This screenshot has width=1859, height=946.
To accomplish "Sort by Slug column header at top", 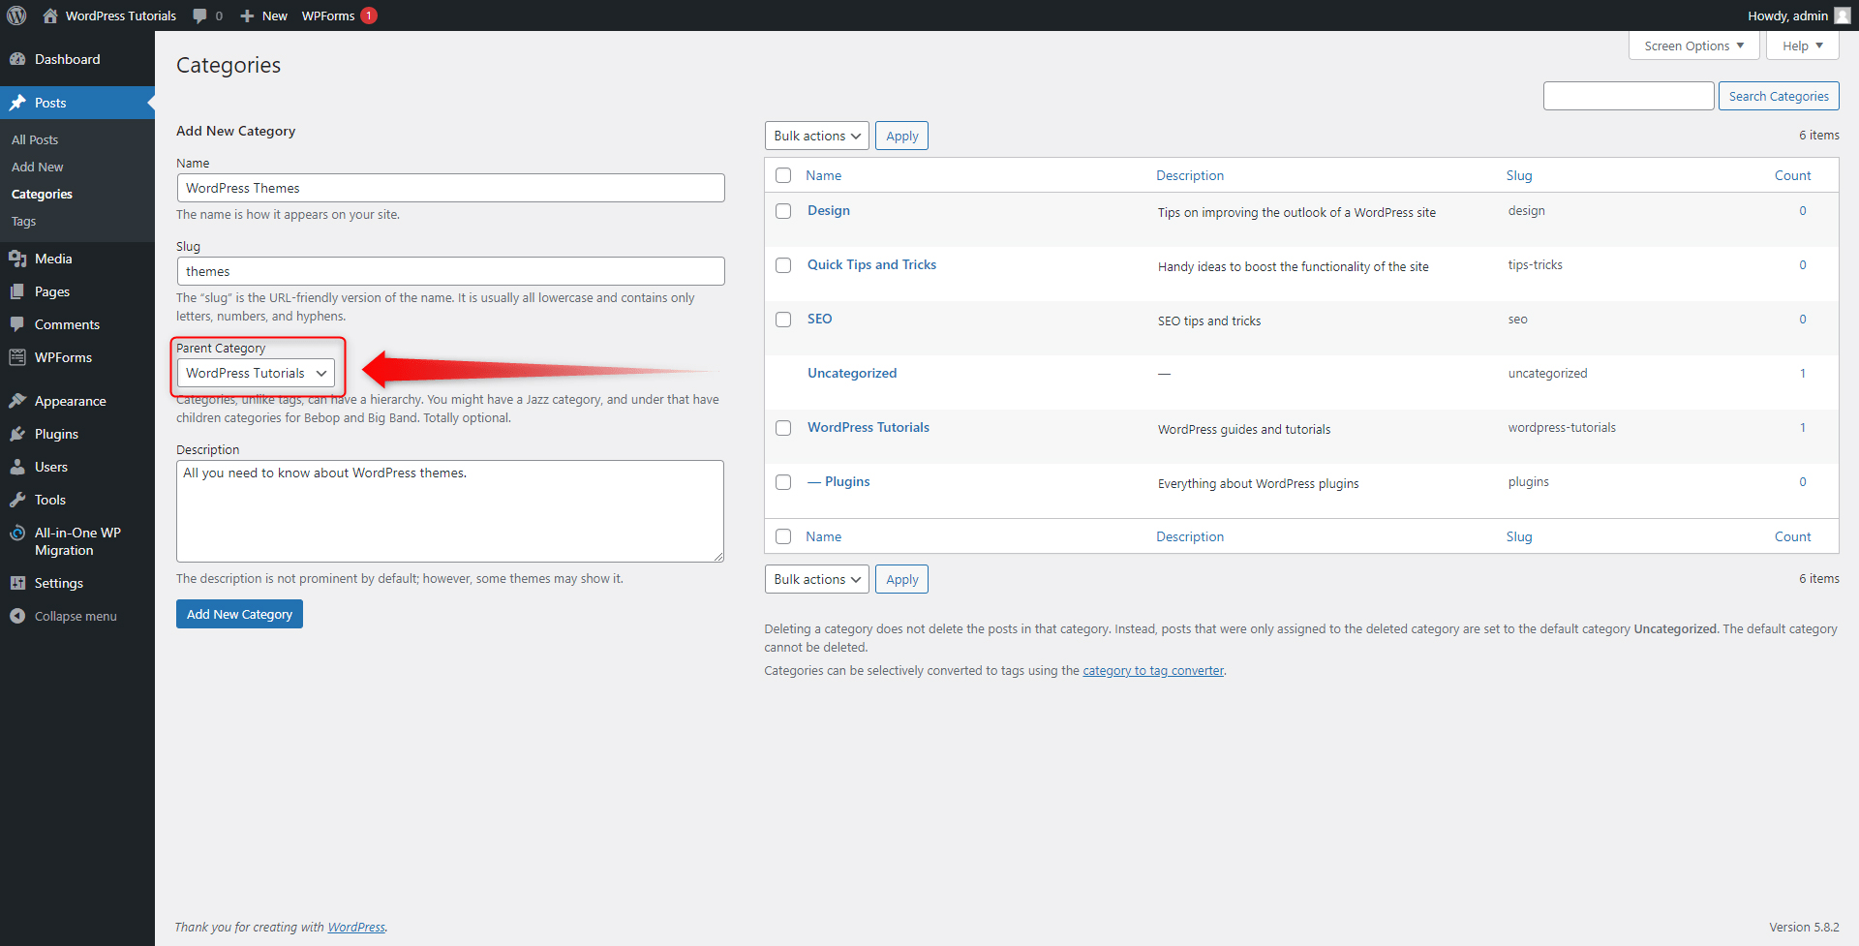I will tap(1519, 175).
